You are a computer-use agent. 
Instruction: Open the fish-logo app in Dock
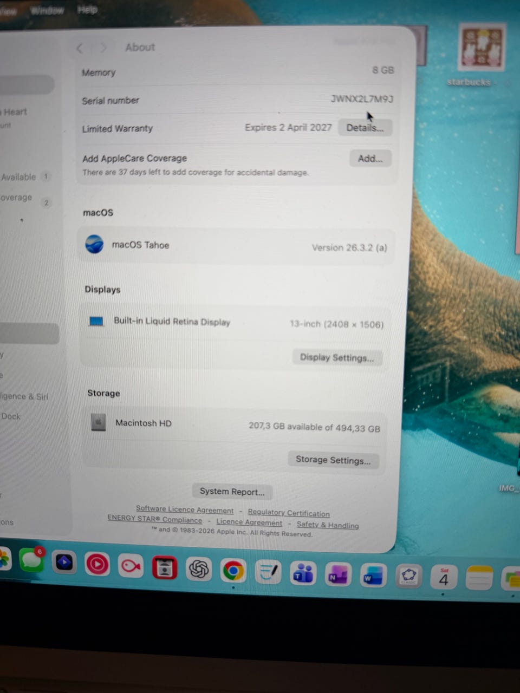tap(131, 566)
